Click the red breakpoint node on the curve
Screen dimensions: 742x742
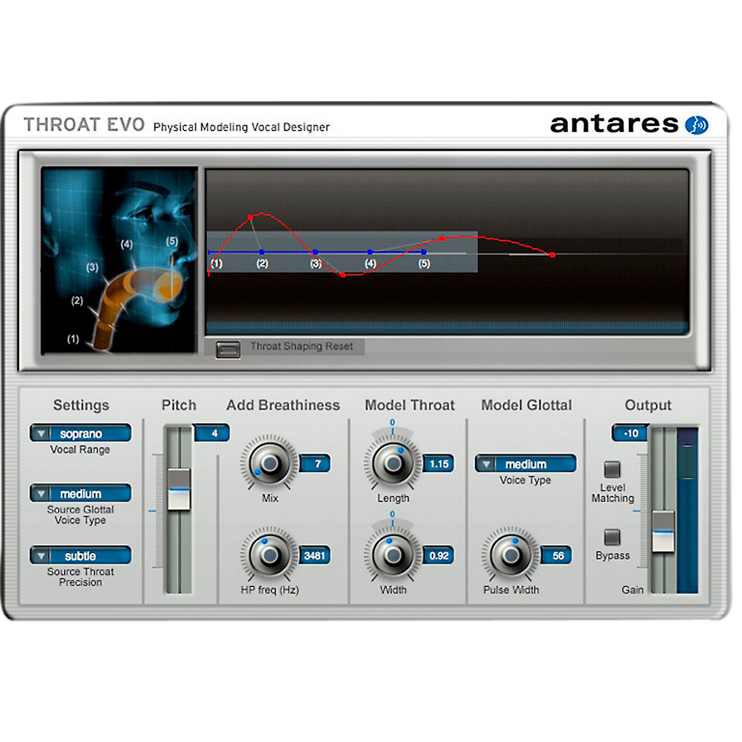(250, 217)
